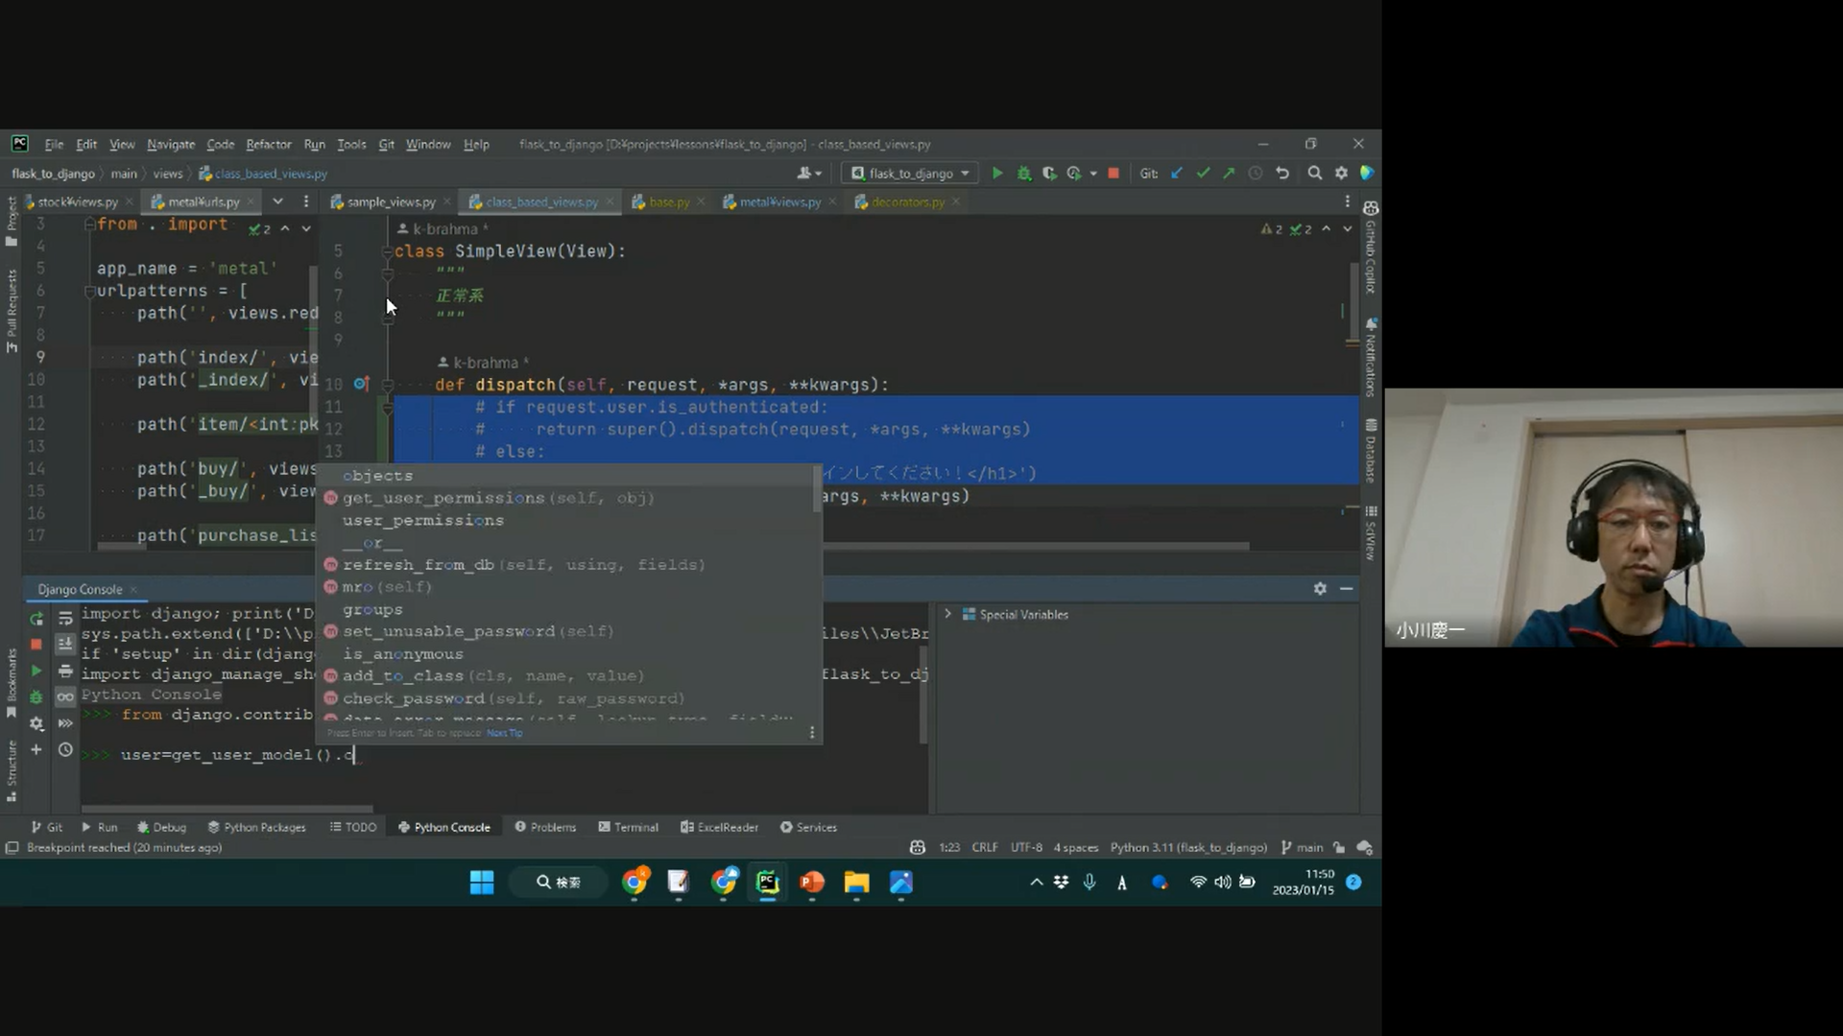
Task: Toggle show variables glasses icon in console
Action: tap(65, 696)
